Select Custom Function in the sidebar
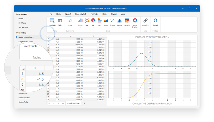The width and height of the screenshot is (214, 122). pos(24,98)
